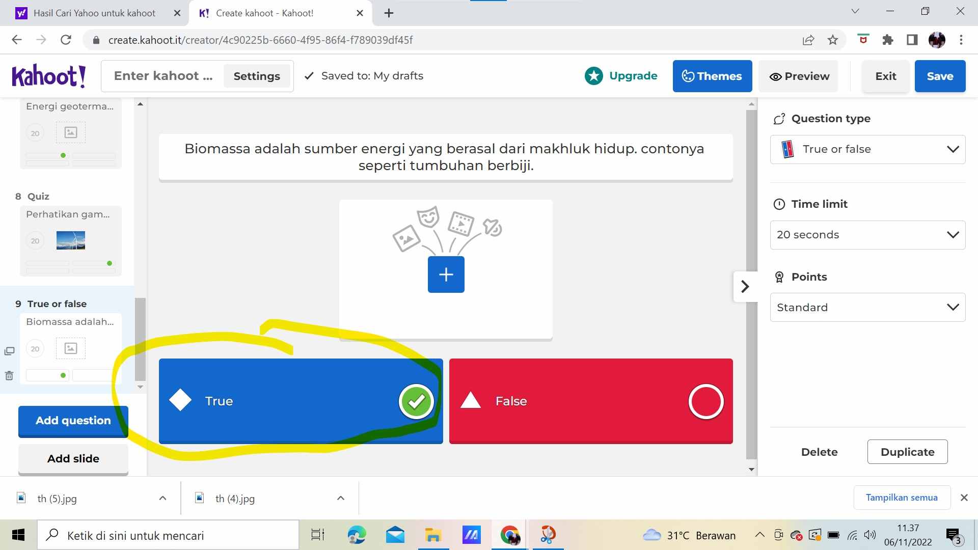Show hidden system tray icons
978x550 pixels.
pyautogui.click(x=759, y=535)
